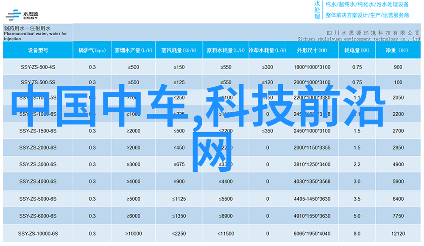The width and height of the screenshot is (424, 246).
Task: Select the 设备型号 column header
Action: click(x=38, y=50)
